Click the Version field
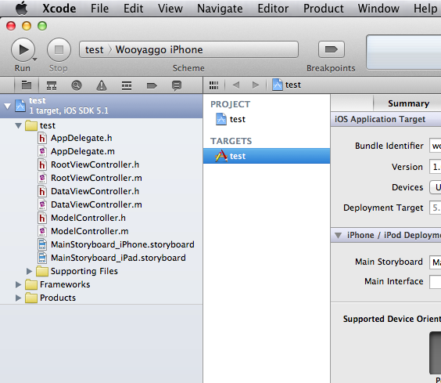Screen dimensions: 441x383 (x=435, y=167)
